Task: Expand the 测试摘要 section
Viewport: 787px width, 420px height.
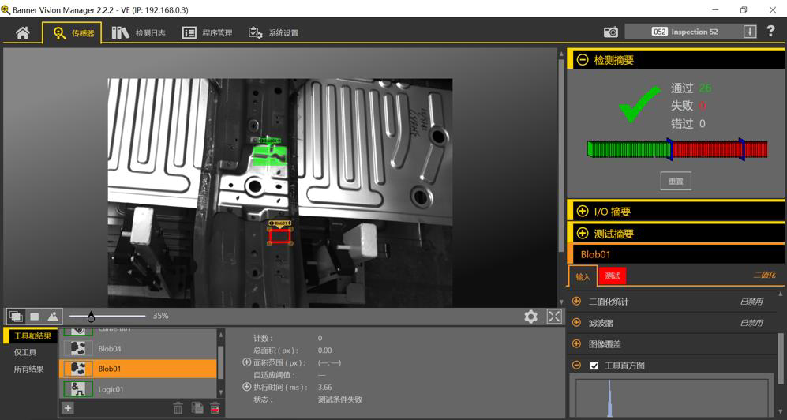Action: click(x=583, y=234)
